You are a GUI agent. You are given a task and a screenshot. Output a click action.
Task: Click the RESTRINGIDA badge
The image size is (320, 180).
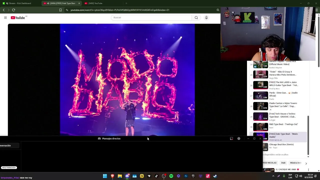[9, 168]
